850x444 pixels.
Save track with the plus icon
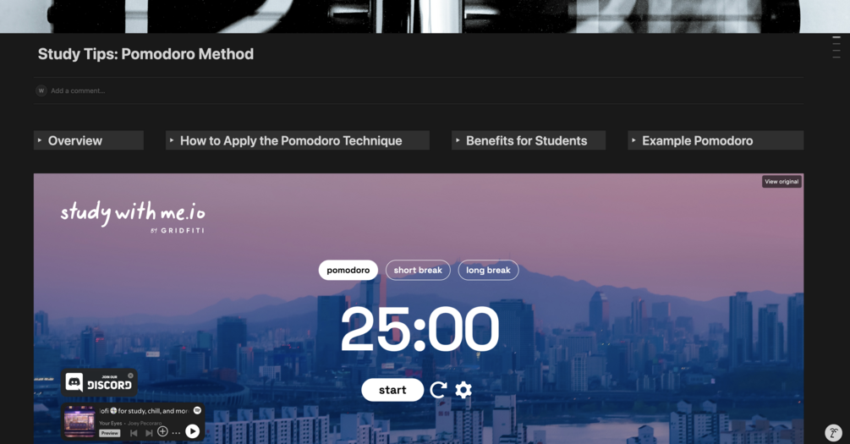(162, 431)
